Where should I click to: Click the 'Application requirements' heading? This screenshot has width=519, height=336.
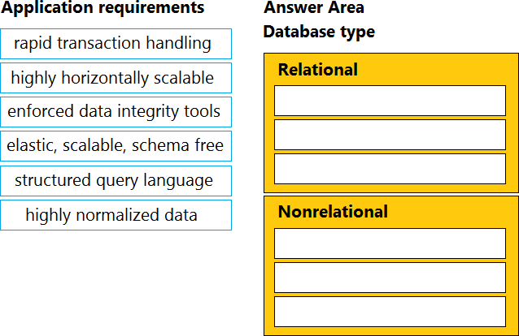pyautogui.click(x=103, y=8)
